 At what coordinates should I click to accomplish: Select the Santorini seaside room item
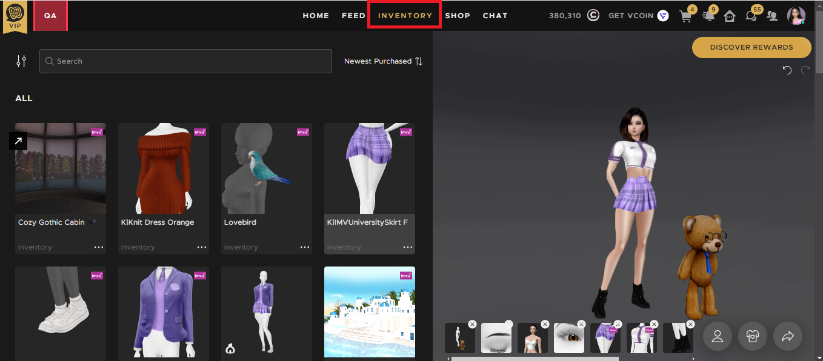click(x=370, y=313)
